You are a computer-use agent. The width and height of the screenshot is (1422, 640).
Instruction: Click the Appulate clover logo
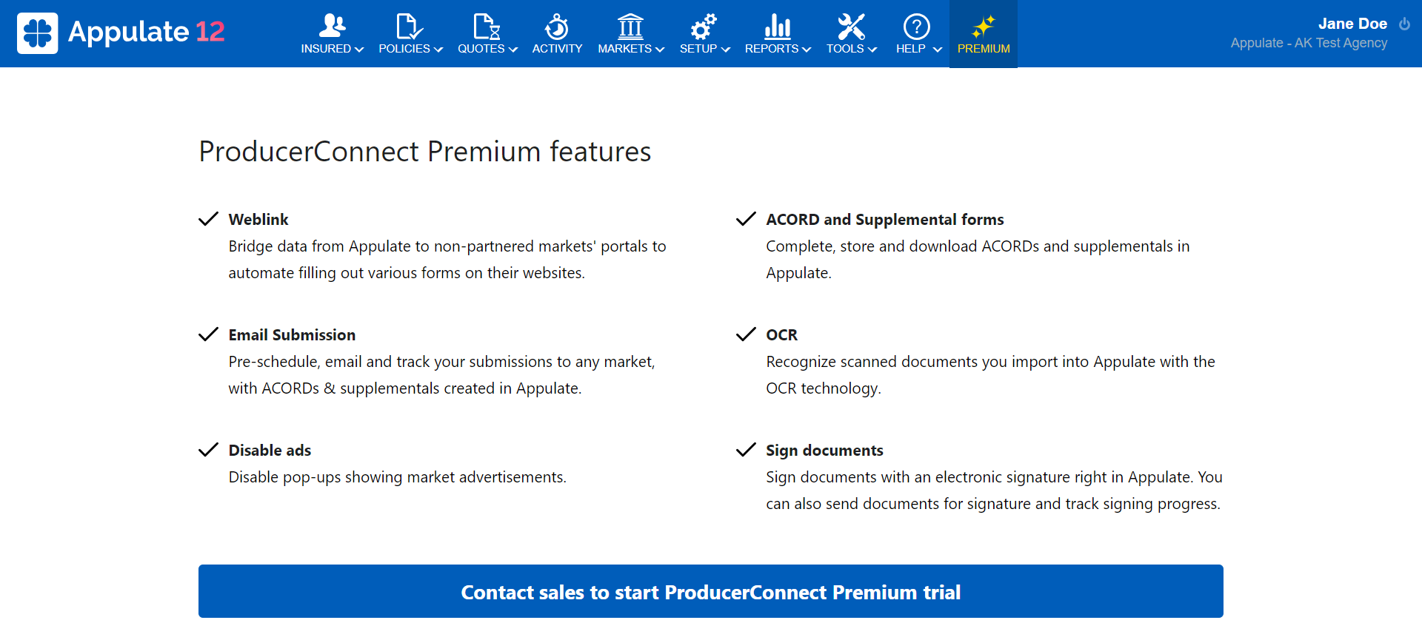(37, 33)
